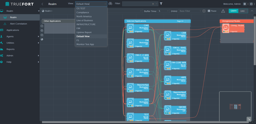Click the HRPS application node icon
This screenshot has height=124, width=256.
(168, 80)
